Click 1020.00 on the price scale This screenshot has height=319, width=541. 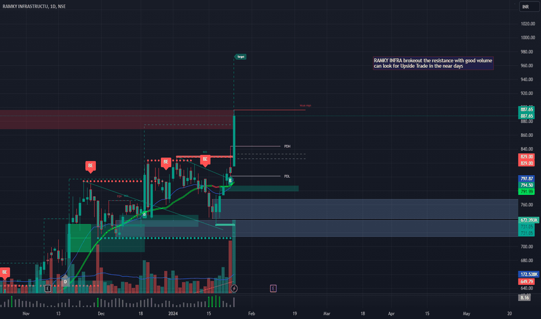point(528,24)
